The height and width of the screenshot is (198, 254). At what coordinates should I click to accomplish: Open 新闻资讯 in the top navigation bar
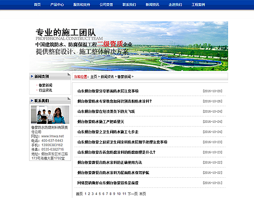(152, 5)
